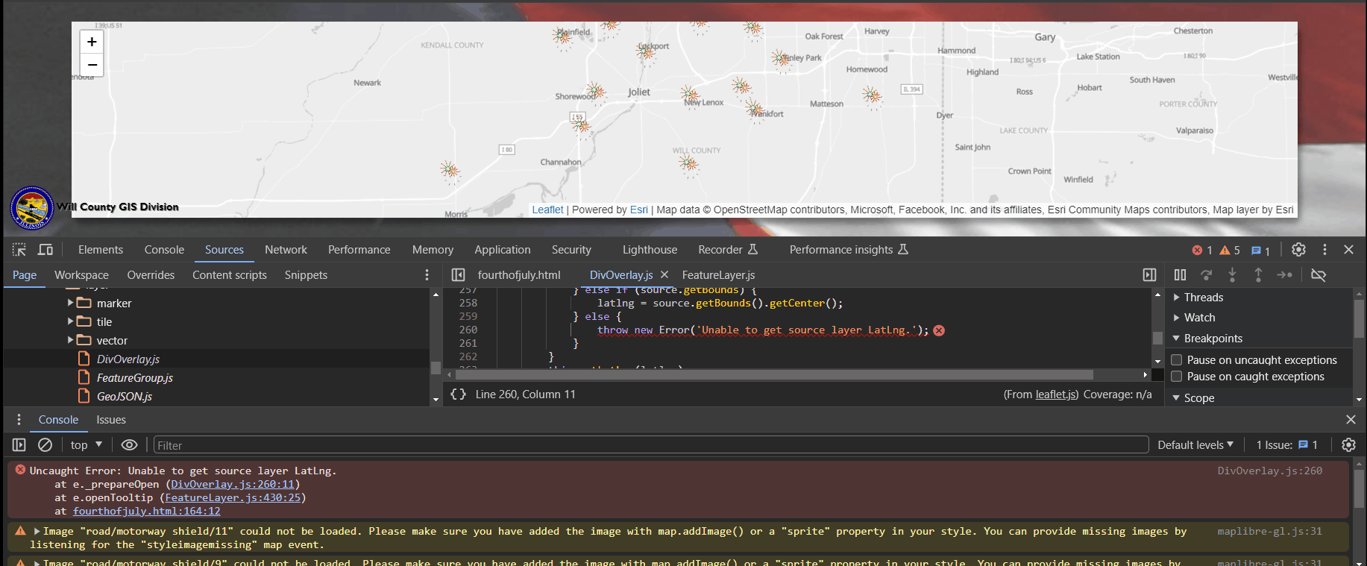Expand the marker folder

point(71,303)
